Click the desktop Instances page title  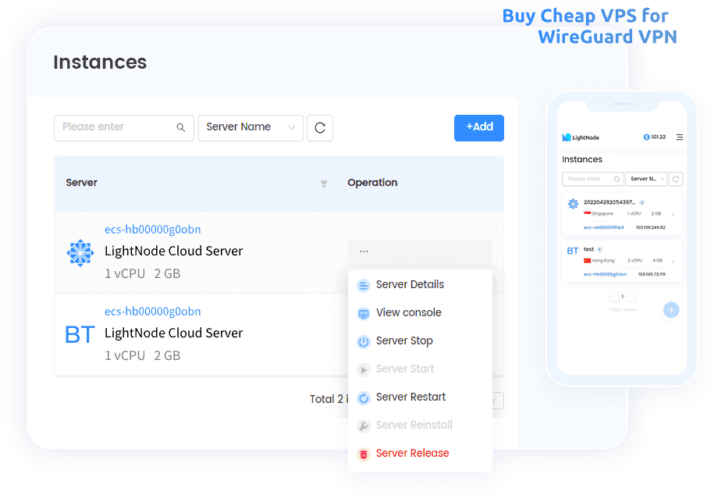point(100,62)
